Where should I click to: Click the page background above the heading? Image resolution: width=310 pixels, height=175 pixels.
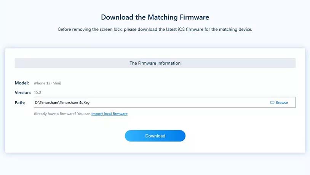coord(155,5)
